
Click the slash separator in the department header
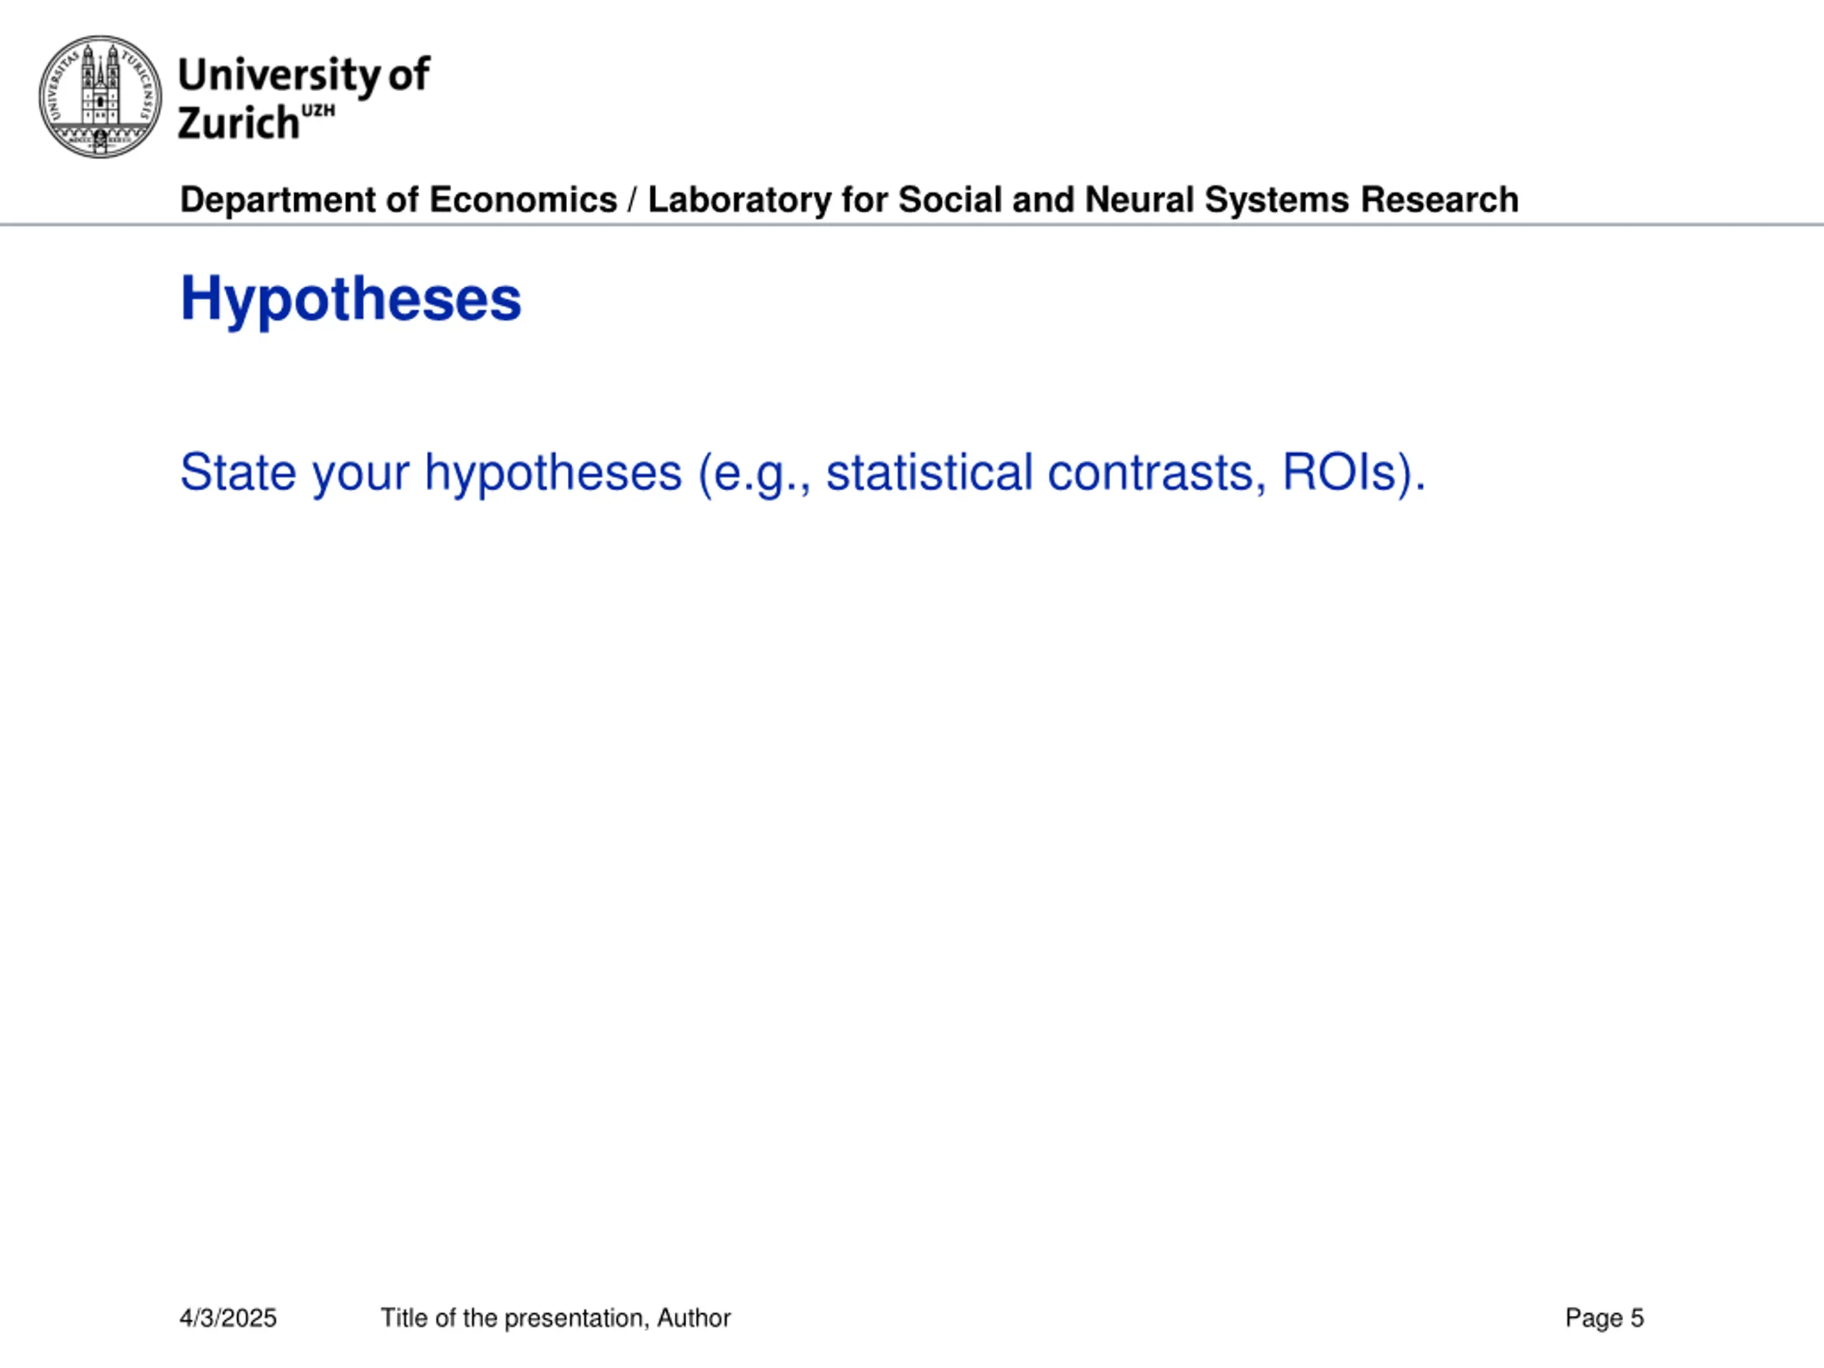(633, 200)
